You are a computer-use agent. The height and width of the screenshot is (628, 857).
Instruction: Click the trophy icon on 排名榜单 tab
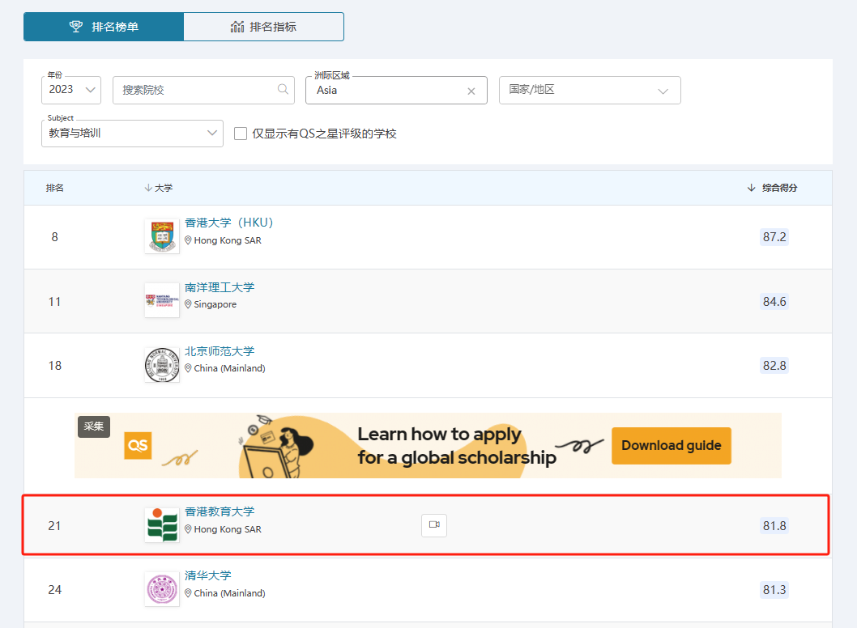(76, 26)
